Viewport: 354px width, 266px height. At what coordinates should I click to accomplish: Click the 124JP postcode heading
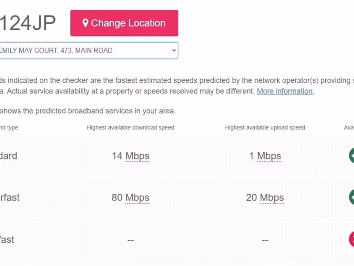point(28,24)
